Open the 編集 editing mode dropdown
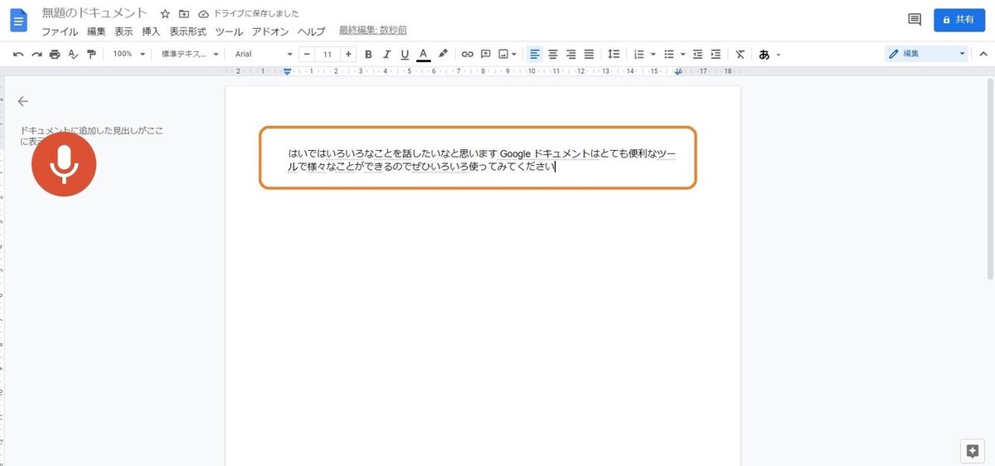 click(x=926, y=54)
